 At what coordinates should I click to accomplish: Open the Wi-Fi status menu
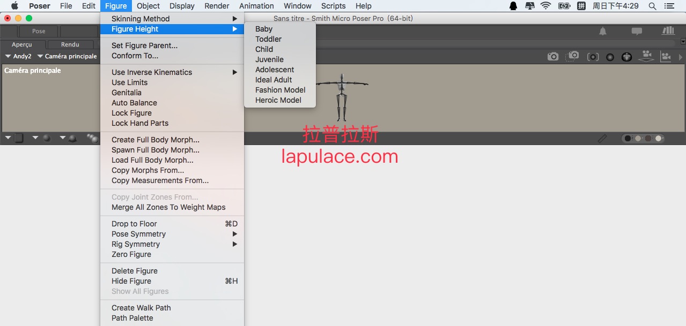point(545,6)
